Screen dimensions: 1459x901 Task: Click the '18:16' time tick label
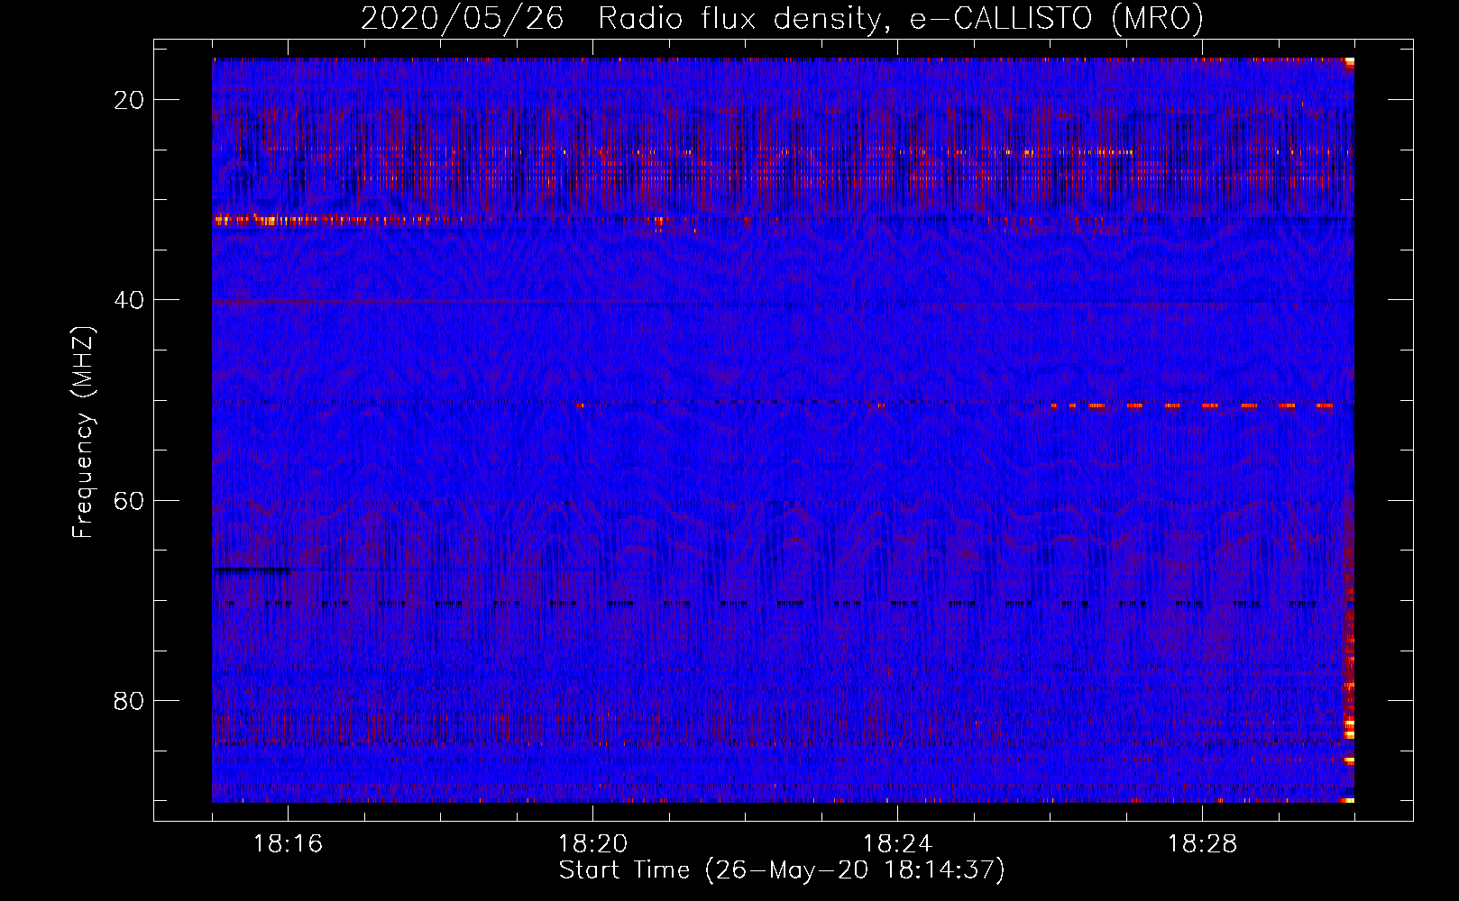tap(288, 844)
